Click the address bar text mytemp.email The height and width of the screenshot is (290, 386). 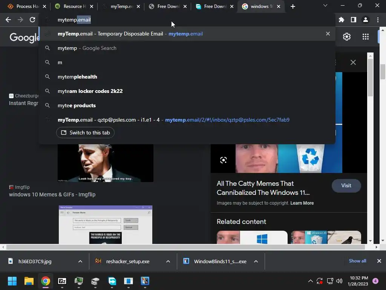[74, 20]
